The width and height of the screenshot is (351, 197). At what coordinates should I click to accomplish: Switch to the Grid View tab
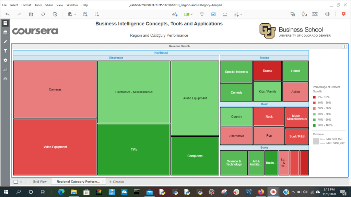(39, 182)
